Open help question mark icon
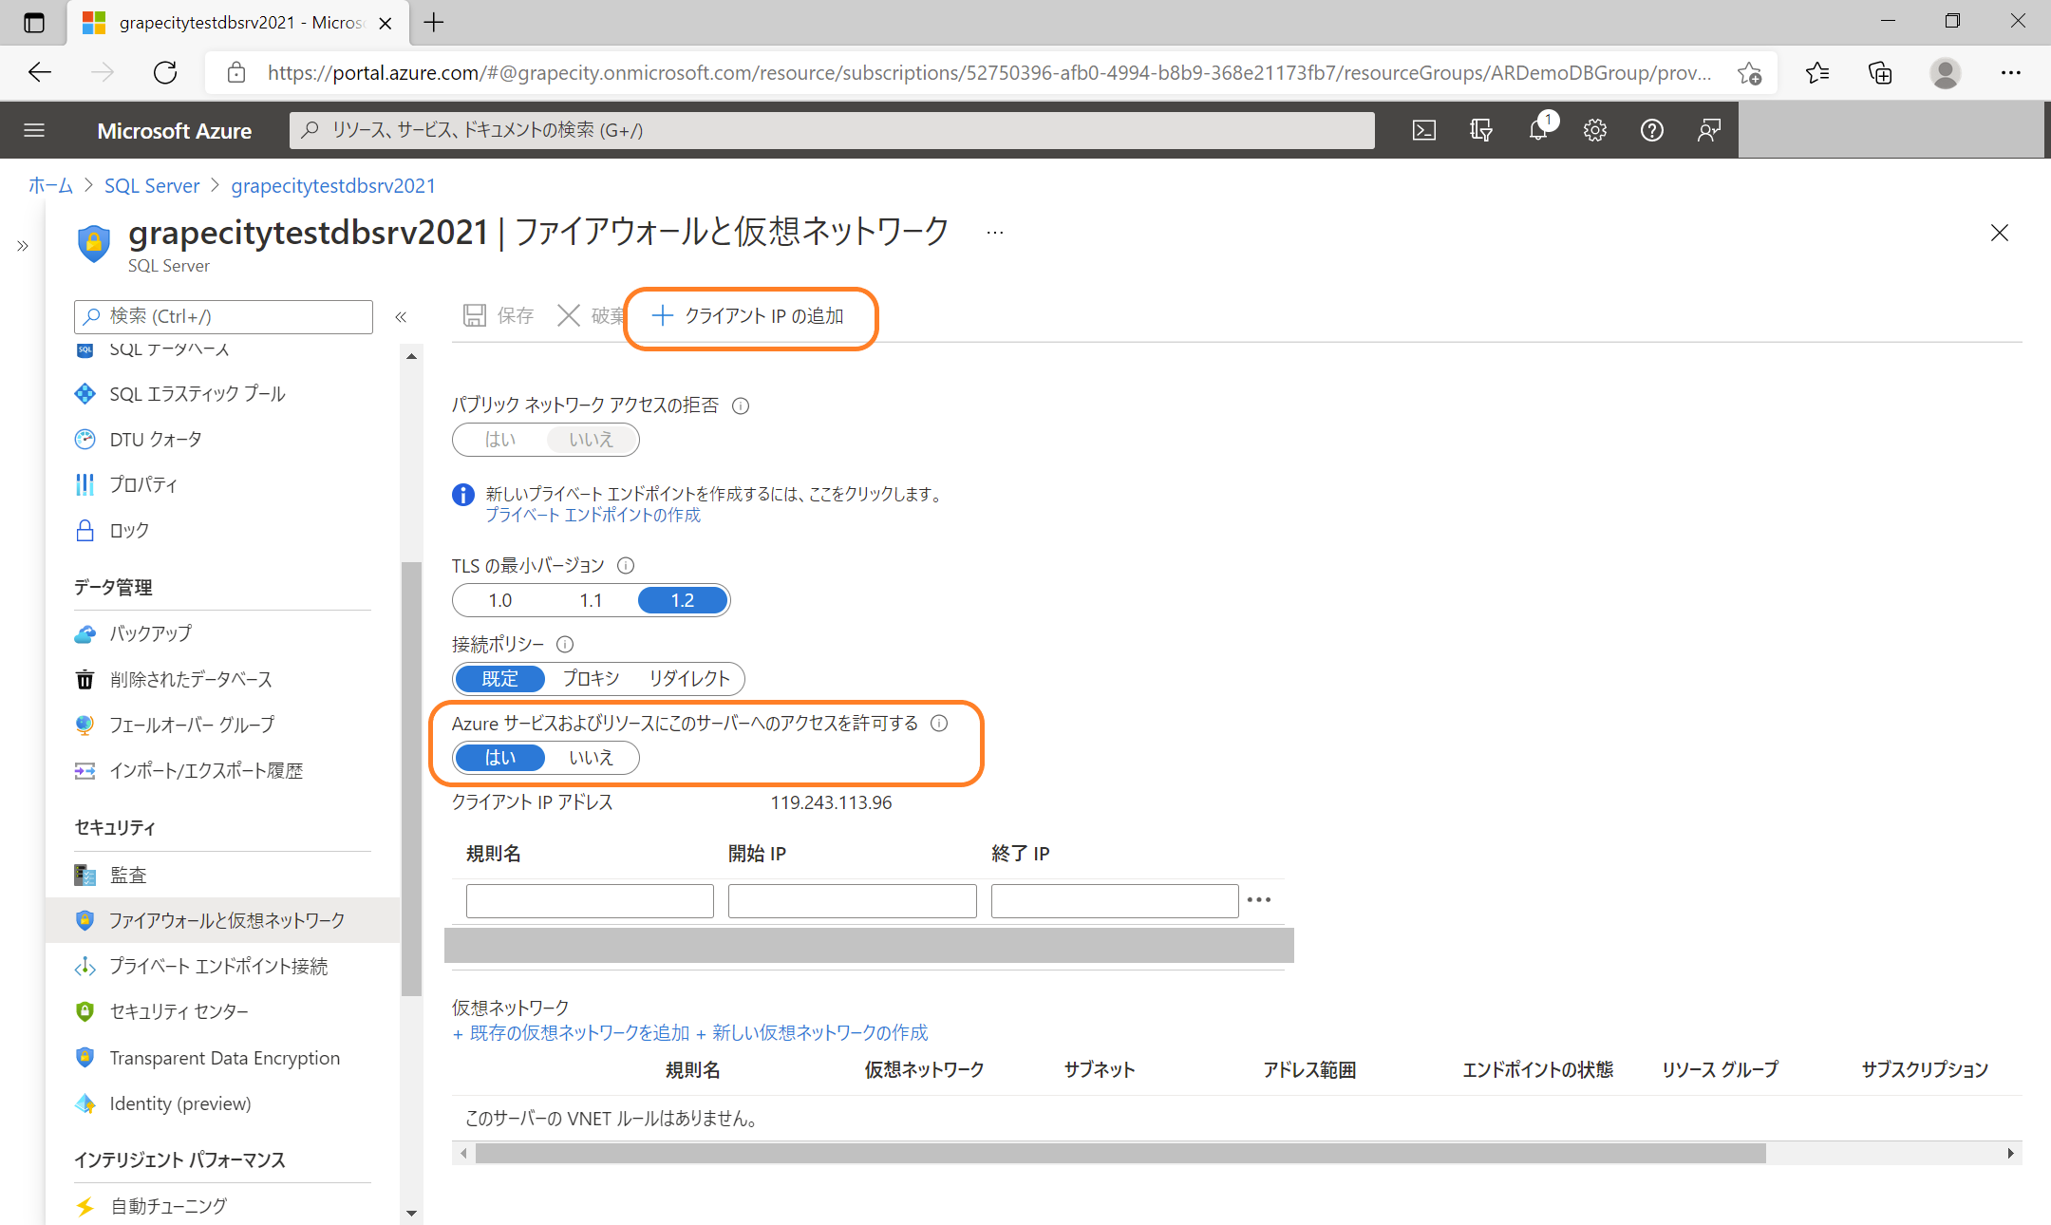2051x1225 pixels. pyautogui.click(x=1652, y=130)
